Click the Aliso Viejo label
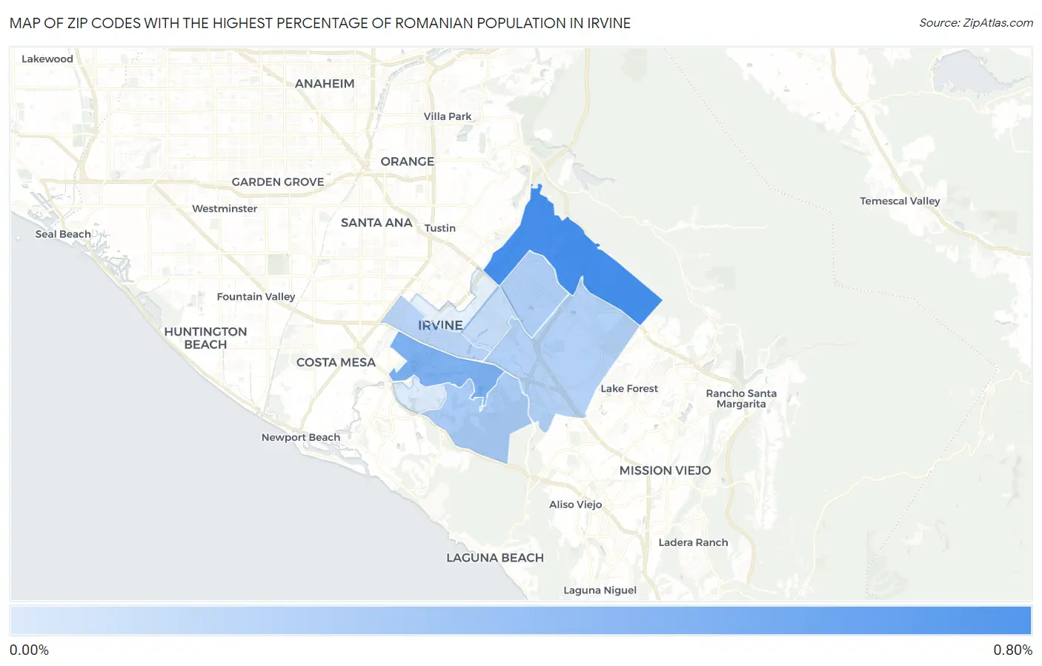This screenshot has height=666, width=1042. pyautogui.click(x=576, y=505)
